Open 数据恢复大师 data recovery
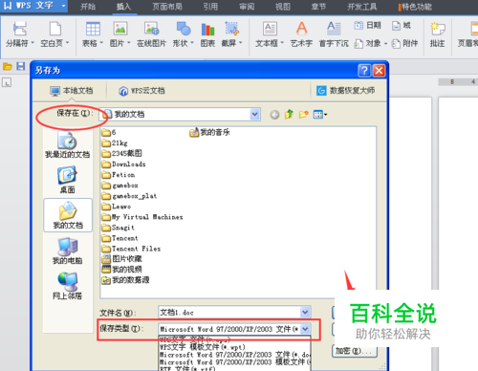 pyautogui.click(x=345, y=91)
